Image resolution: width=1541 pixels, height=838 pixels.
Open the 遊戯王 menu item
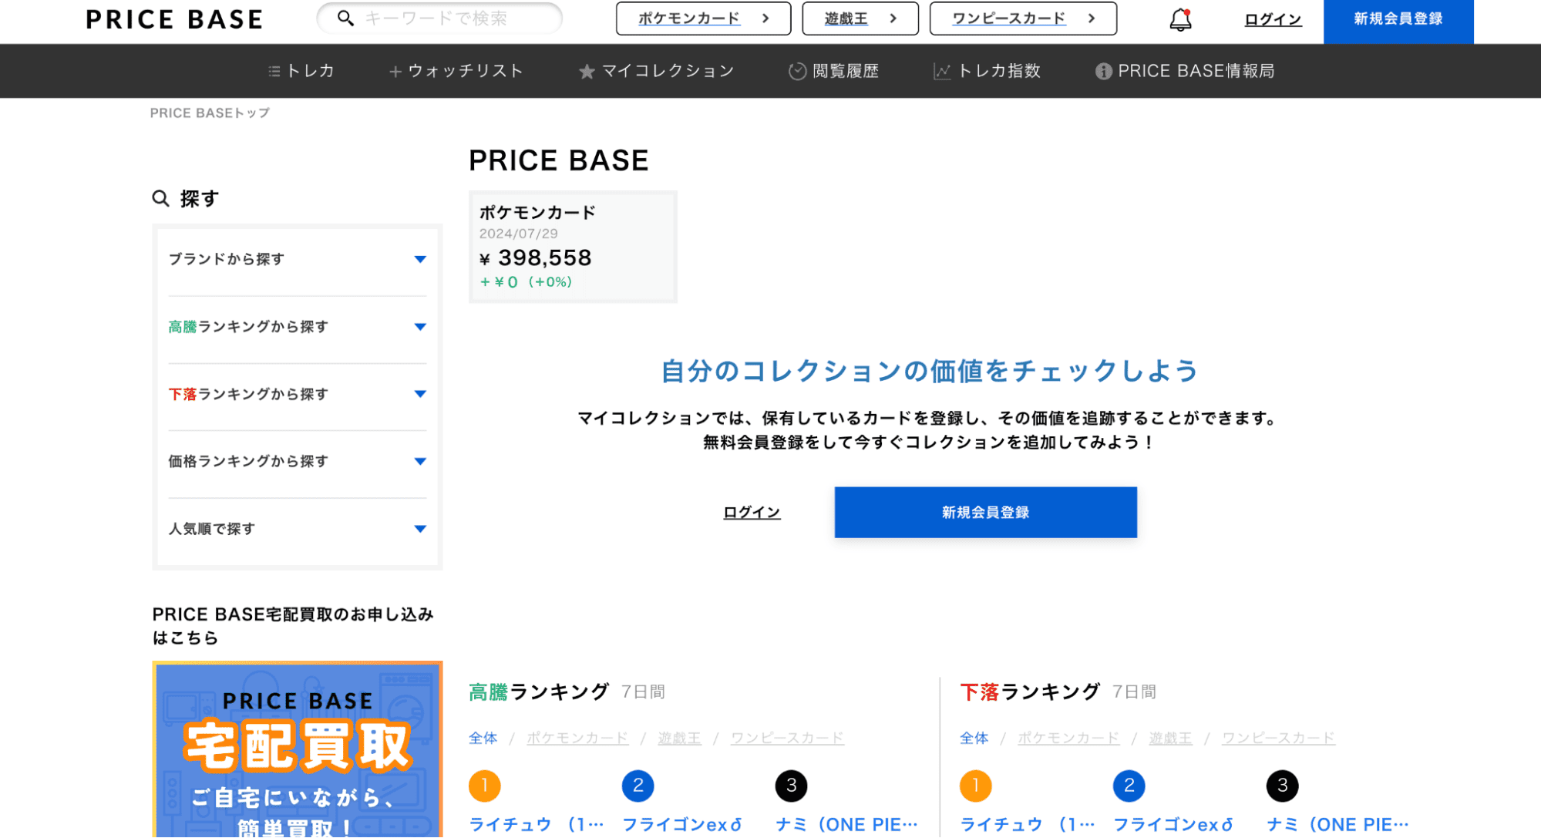pos(845,19)
